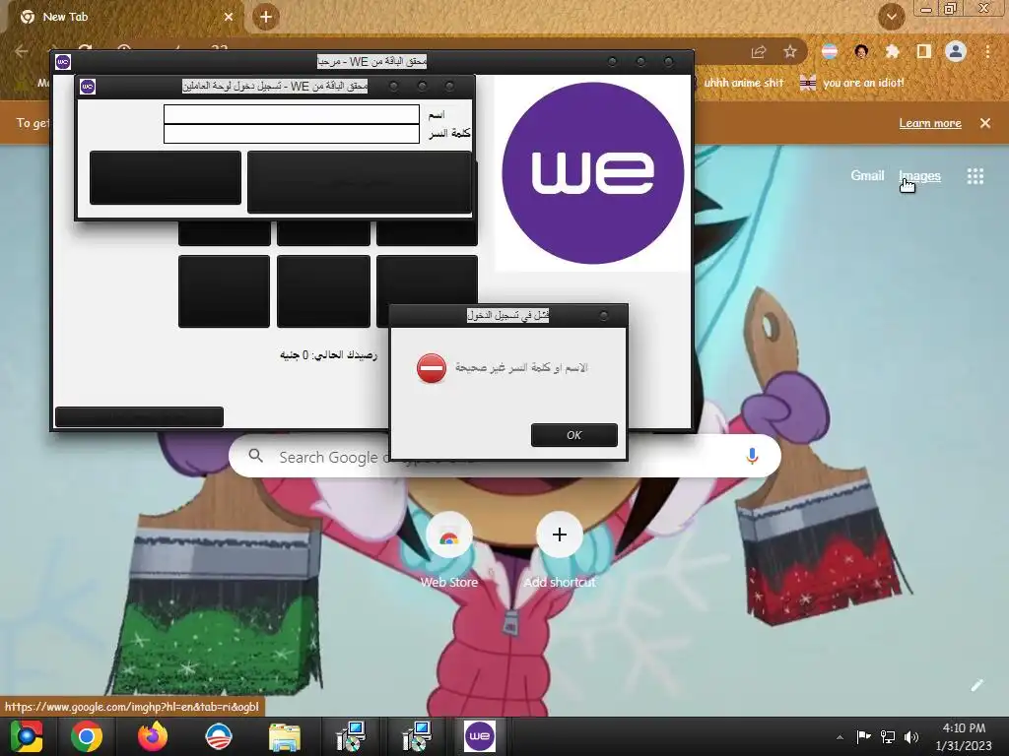Open Gmail link
Viewport: 1009px width, 756px height.
point(867,175)
